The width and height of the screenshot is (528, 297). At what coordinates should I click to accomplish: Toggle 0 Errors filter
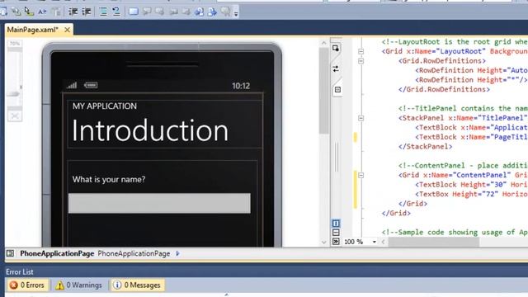[x=27, y=285]
